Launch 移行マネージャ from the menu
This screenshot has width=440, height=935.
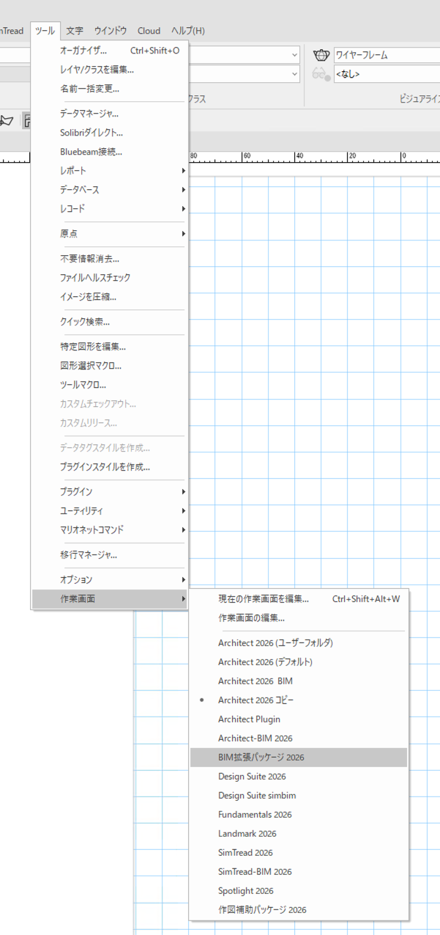(x=89, y=554)
